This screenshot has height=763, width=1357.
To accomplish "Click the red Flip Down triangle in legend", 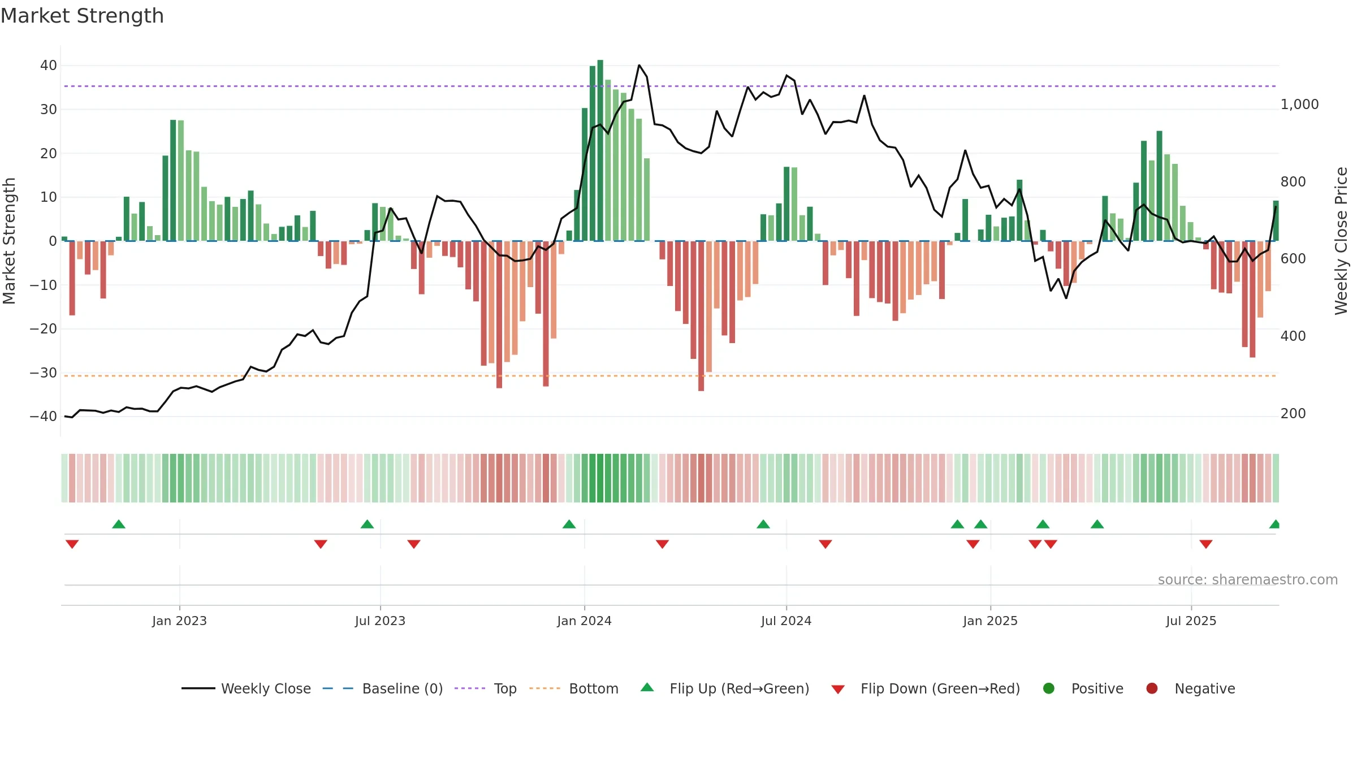I will [838, 690].
